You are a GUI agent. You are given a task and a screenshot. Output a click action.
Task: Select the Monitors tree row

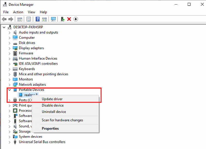tap(26, 79)
